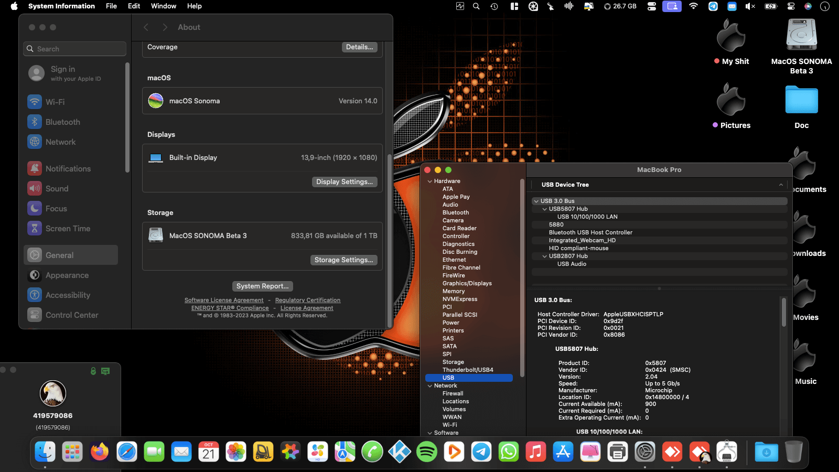Launch Finder from the Dock
Image resolution: width=839 pixels, height=472 pixels.
tap(45, 452)
